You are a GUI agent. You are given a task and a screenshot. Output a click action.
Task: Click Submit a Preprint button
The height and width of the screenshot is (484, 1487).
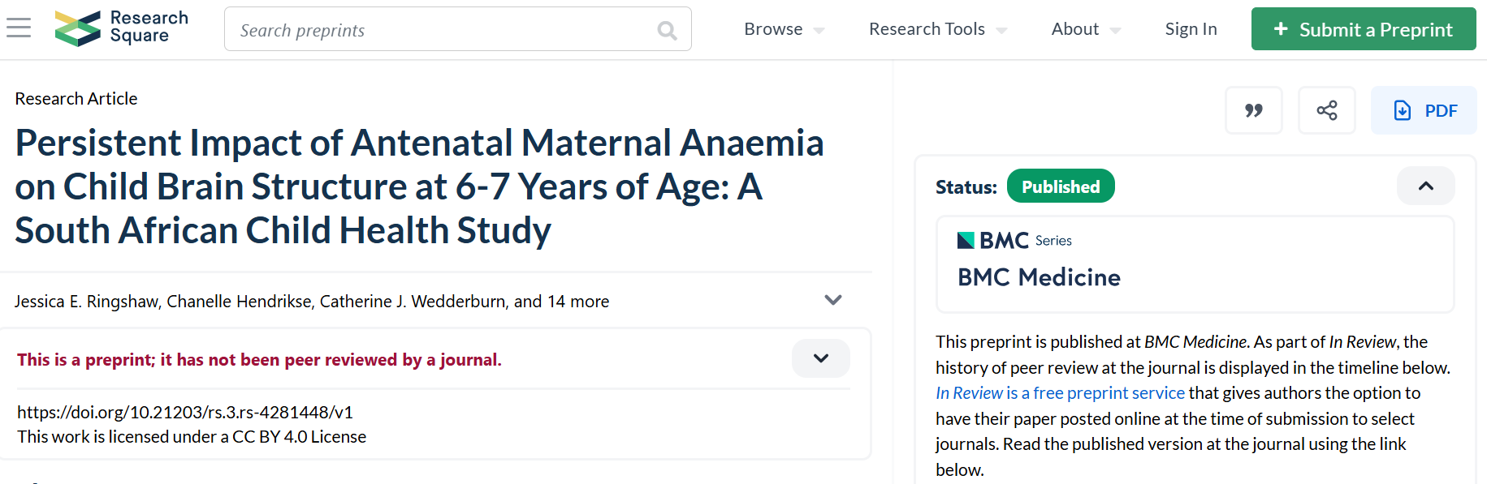(1363, 29)
